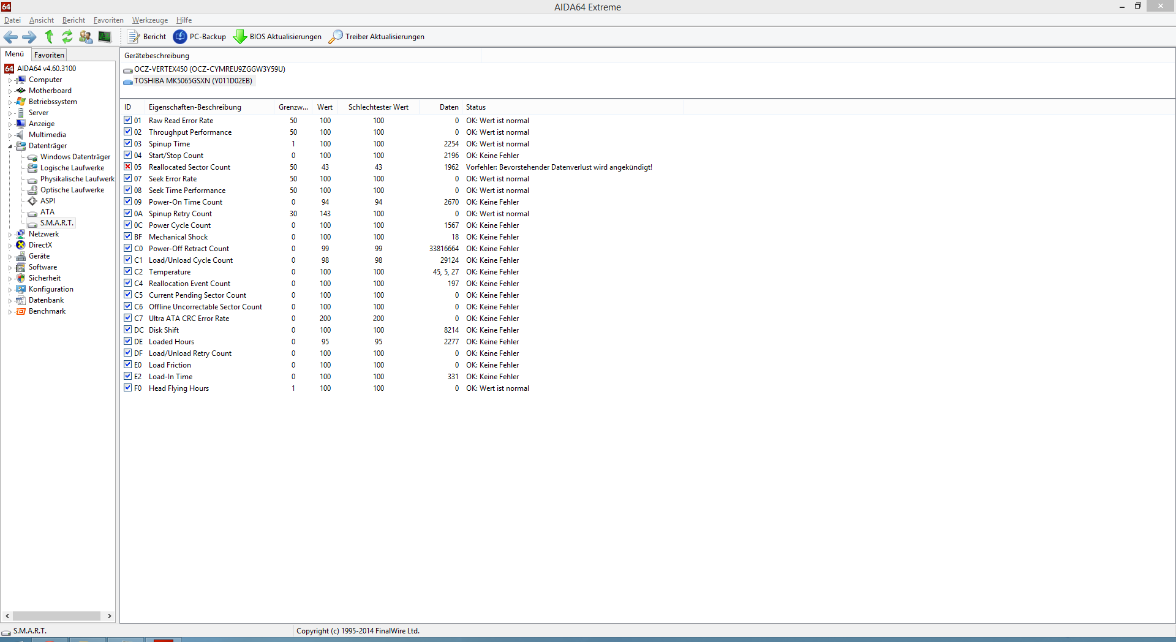Toggle the Temperature attribute checkbox

coord(128,271)
